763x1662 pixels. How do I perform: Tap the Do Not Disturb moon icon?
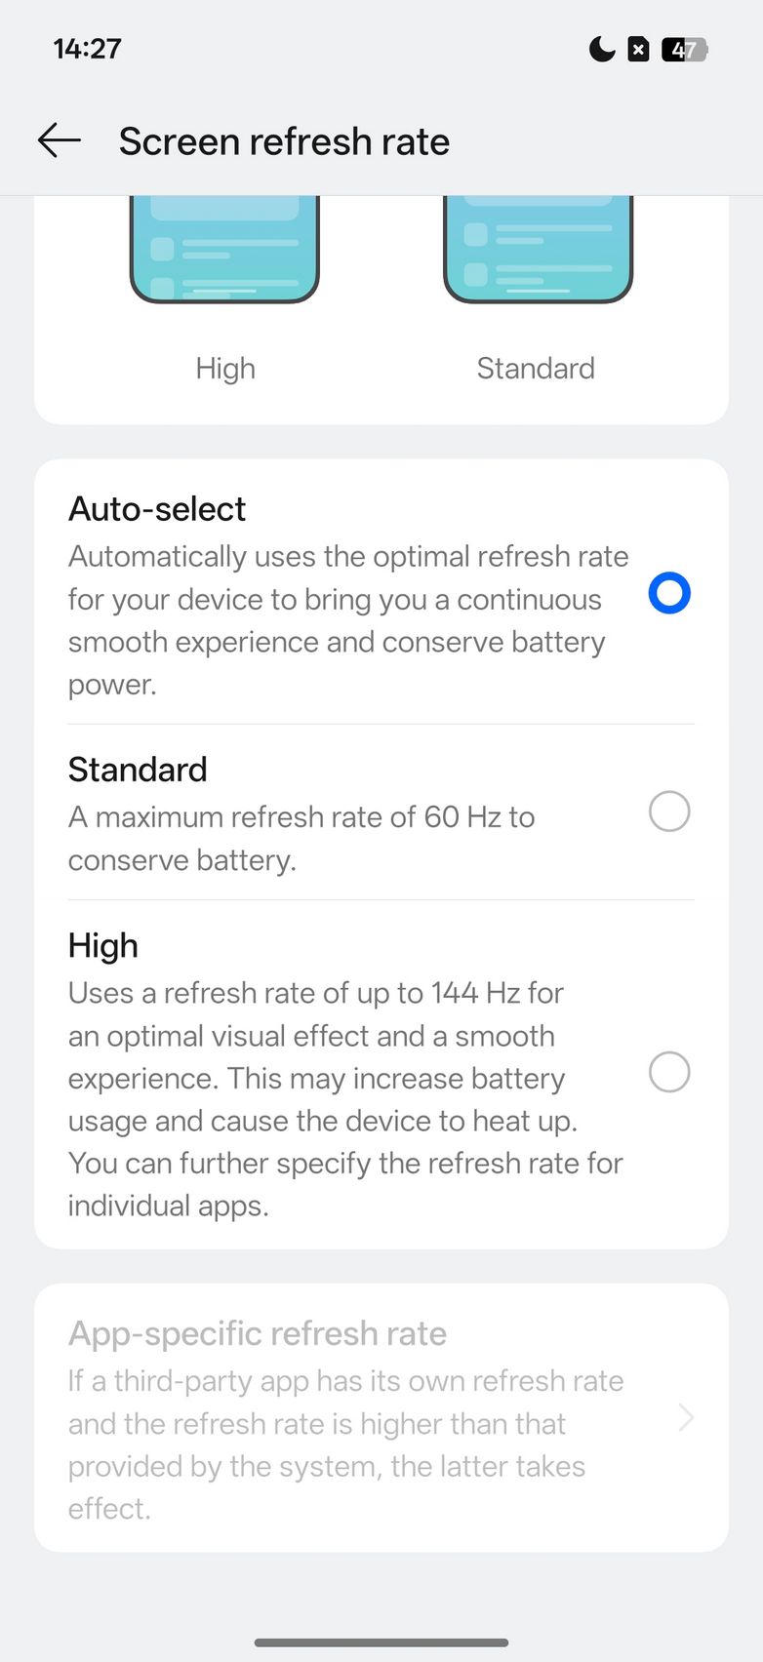[x=601, y=49]
